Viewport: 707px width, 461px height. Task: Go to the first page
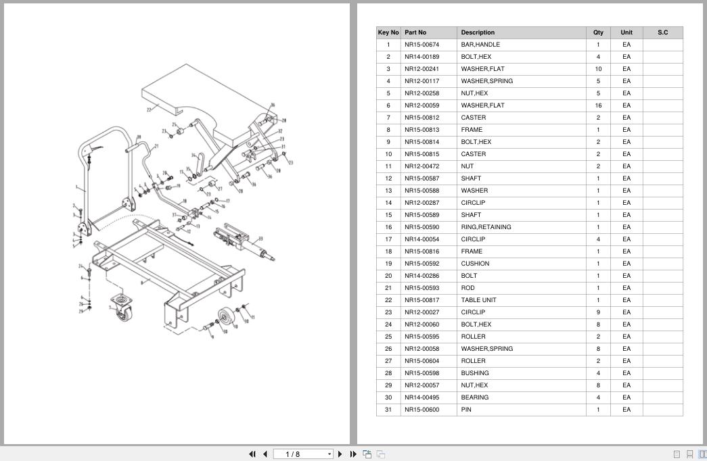tap(252, 454)
